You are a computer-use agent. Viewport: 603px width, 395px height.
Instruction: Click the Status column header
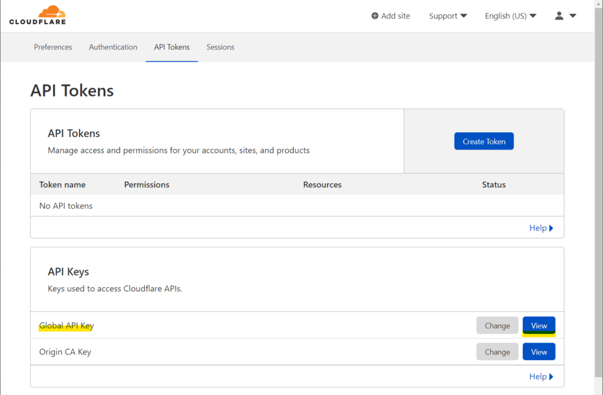(494, 185)
